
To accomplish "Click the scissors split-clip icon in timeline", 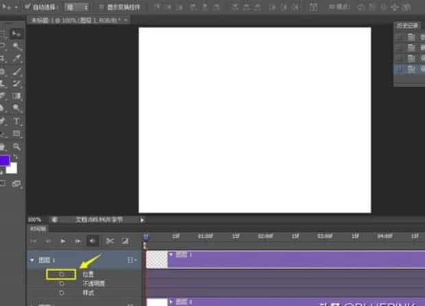I will 109,241.
